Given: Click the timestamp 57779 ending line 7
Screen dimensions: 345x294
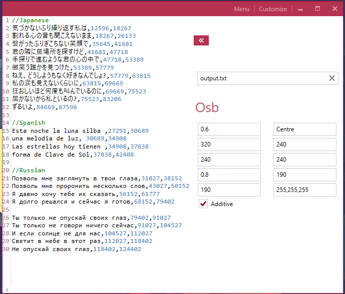Looking at the screenshot, I should click(x=105, y=68).
